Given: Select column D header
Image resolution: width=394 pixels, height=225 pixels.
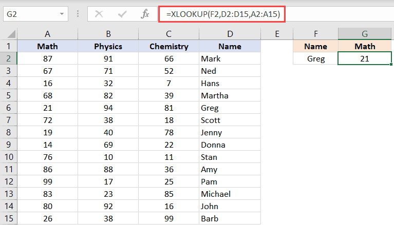Looking at the screenshot, I should pos(230,34).
